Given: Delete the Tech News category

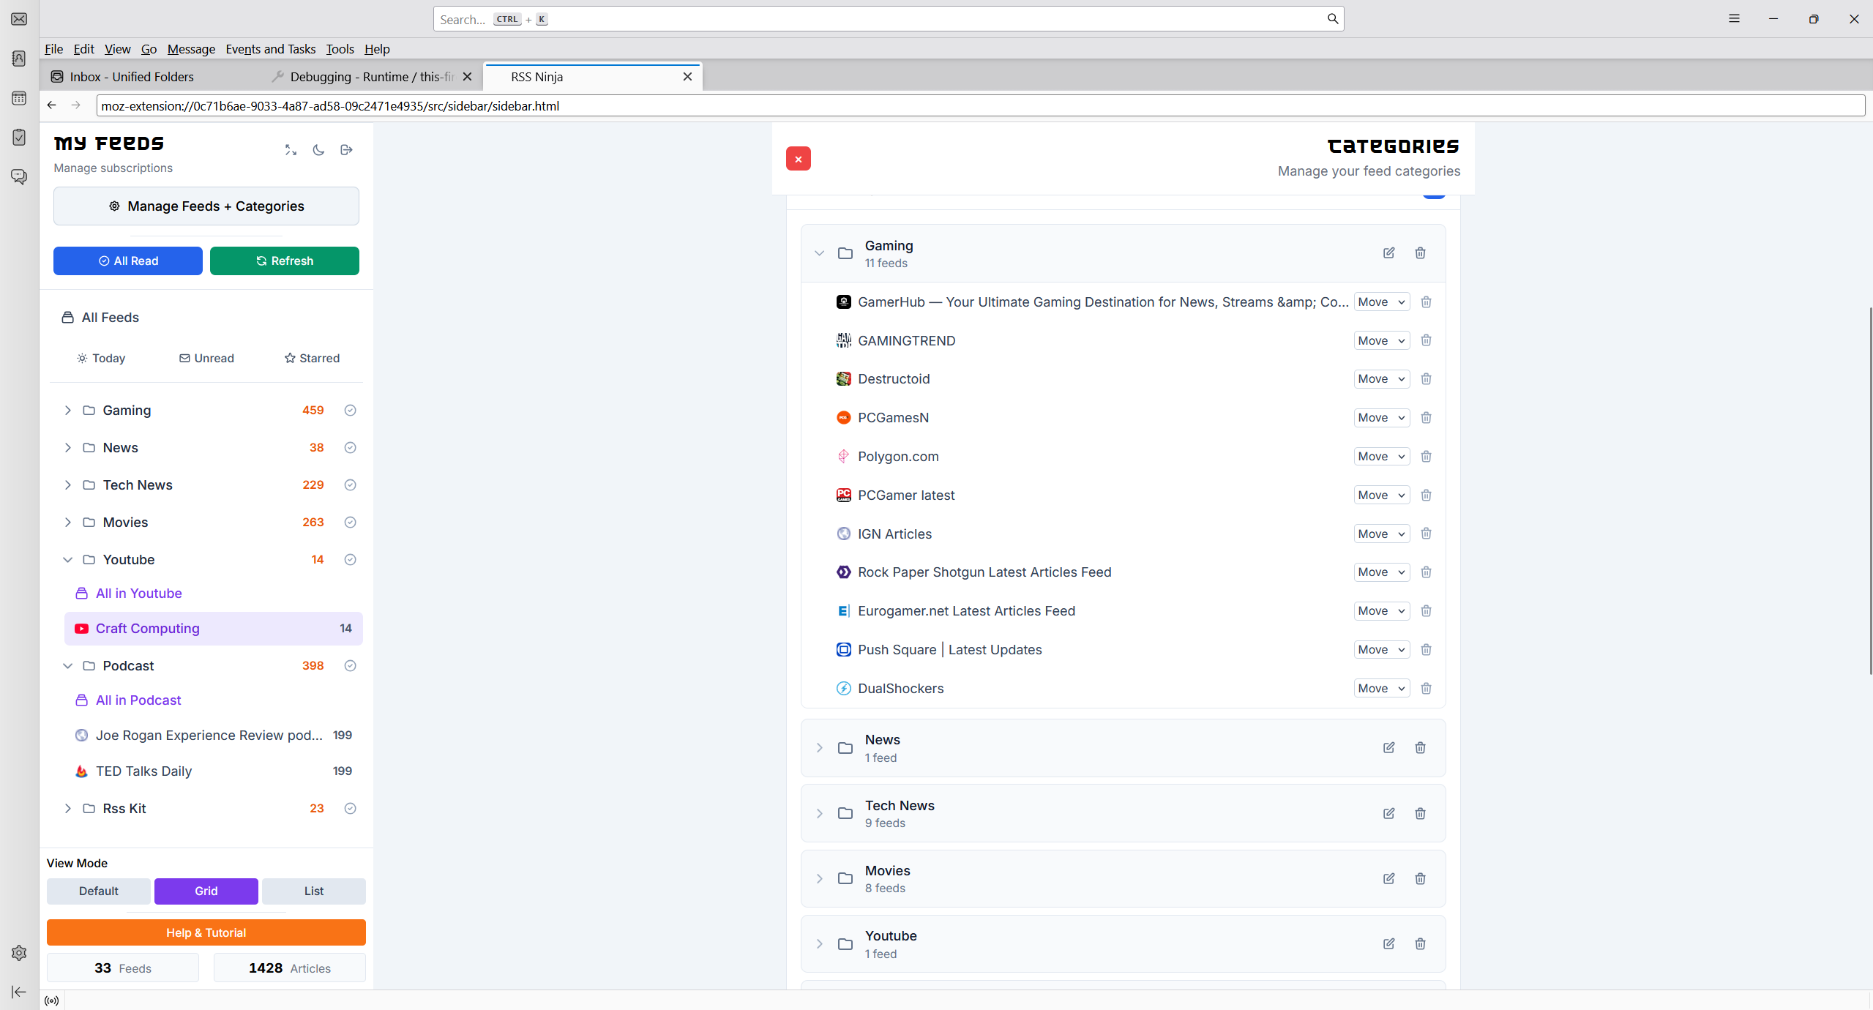Looking at the screenshot, I should 1420,813.
